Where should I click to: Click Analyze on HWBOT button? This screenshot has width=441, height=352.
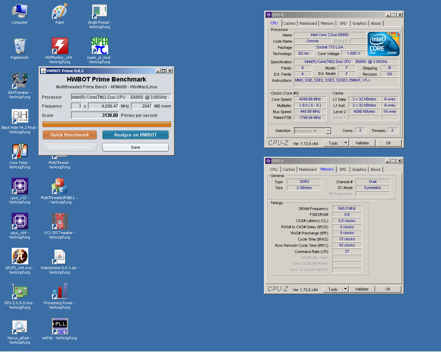(135, 135)
